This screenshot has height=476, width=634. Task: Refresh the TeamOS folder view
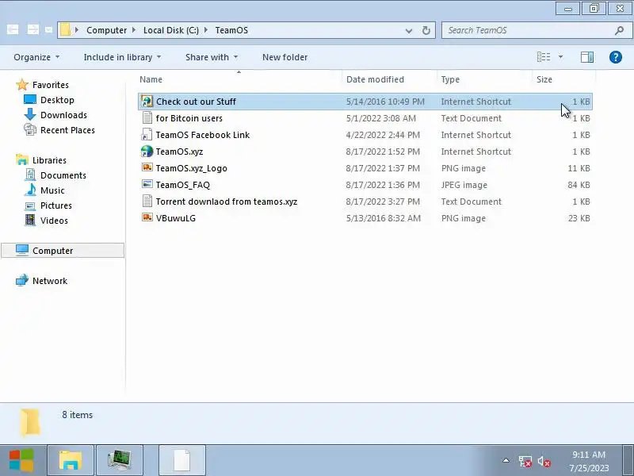426,30
